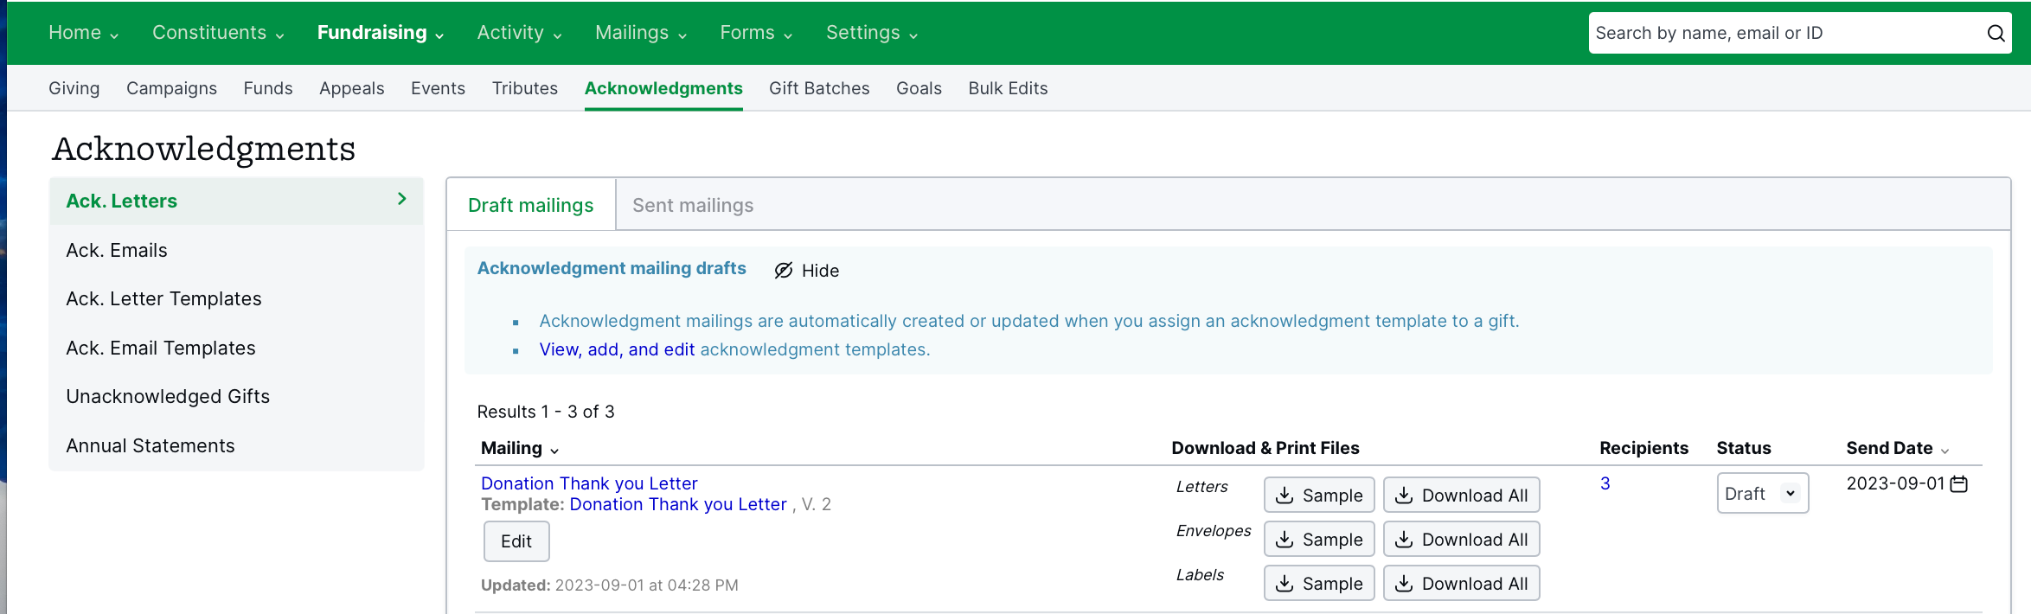Click download icon on Envelopes Sample
This screenshot has height=614, width=2031.
[1285, 540]
